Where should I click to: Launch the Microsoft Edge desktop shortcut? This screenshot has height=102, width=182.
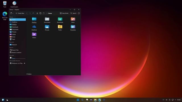[5, 16]
